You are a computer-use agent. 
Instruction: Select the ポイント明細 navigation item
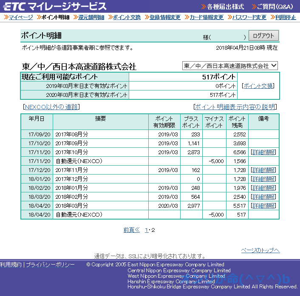[x=55, y=17]
